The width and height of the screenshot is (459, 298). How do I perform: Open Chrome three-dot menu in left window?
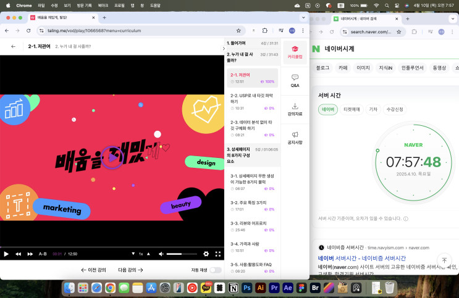tap(303, 31)
